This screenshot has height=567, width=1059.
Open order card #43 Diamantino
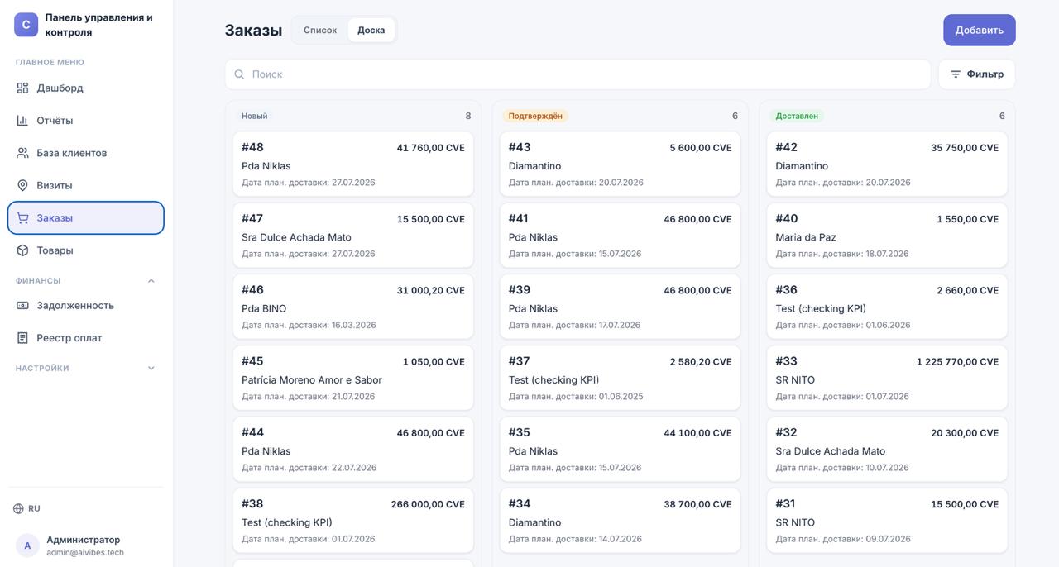click(621, 164)
